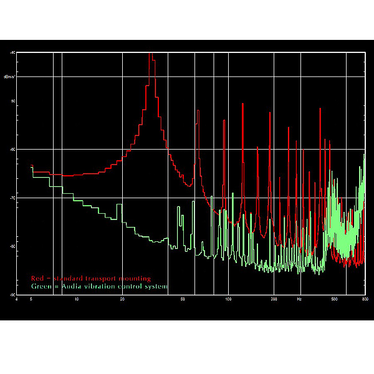Click the 100 tick label on frequency axis
The height and width of the screenshot is (374, 374).
coord(228,300)
